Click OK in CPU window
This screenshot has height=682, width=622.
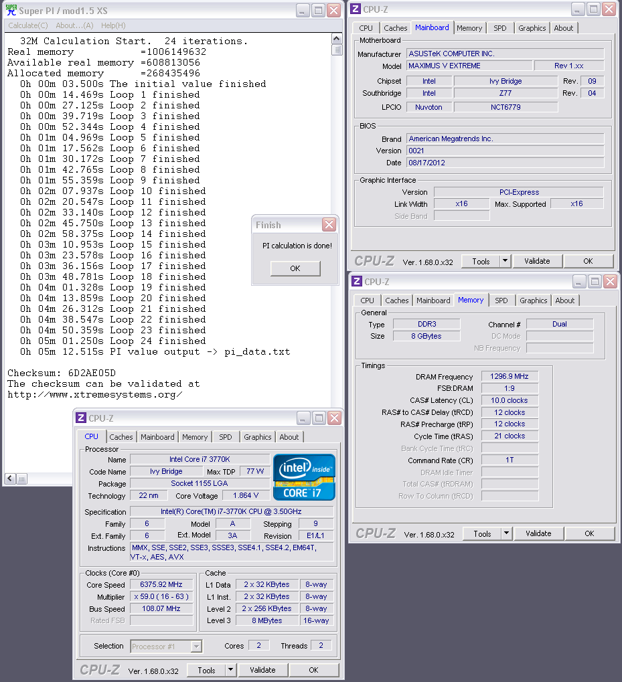[313, 670]
